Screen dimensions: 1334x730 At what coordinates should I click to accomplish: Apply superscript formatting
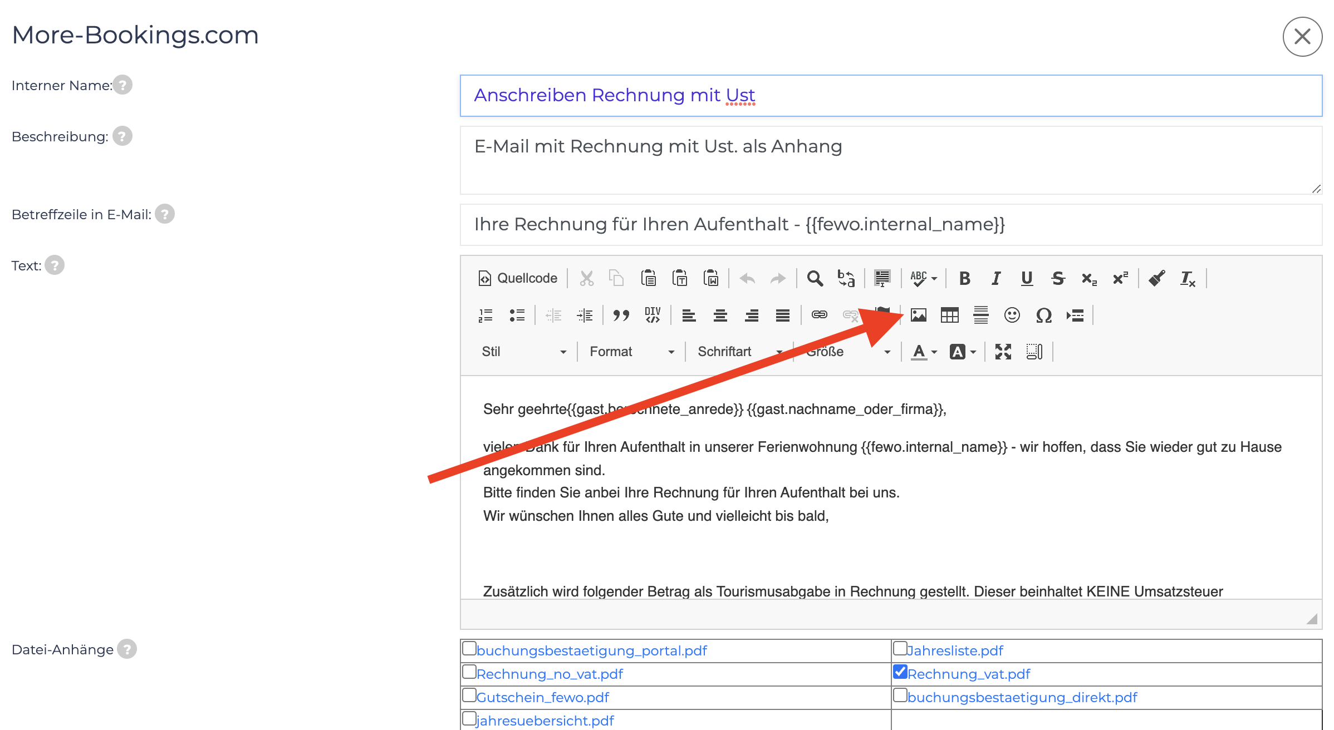click(x=1121, y=278)
